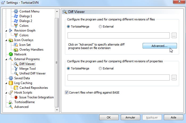Select the Network globe icon
Image resolution: width=186 pixels, height=123 pixels.
coord(11,54)
